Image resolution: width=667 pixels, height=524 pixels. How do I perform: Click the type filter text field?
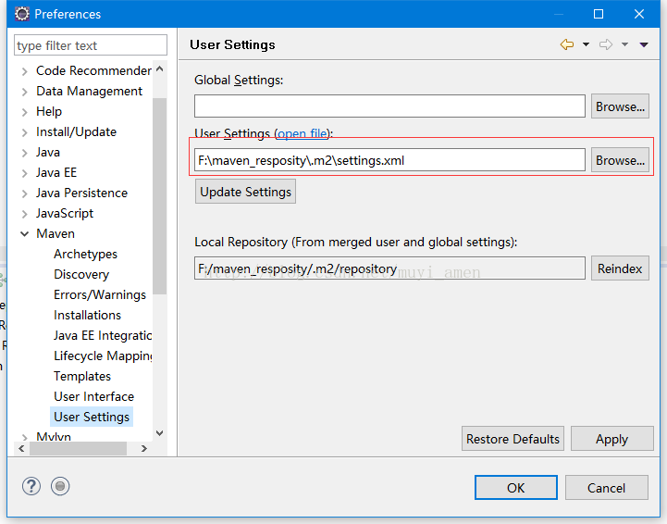click(91, 45)
